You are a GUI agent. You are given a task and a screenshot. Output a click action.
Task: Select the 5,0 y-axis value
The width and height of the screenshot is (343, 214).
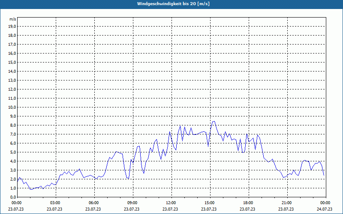point(13,152)
